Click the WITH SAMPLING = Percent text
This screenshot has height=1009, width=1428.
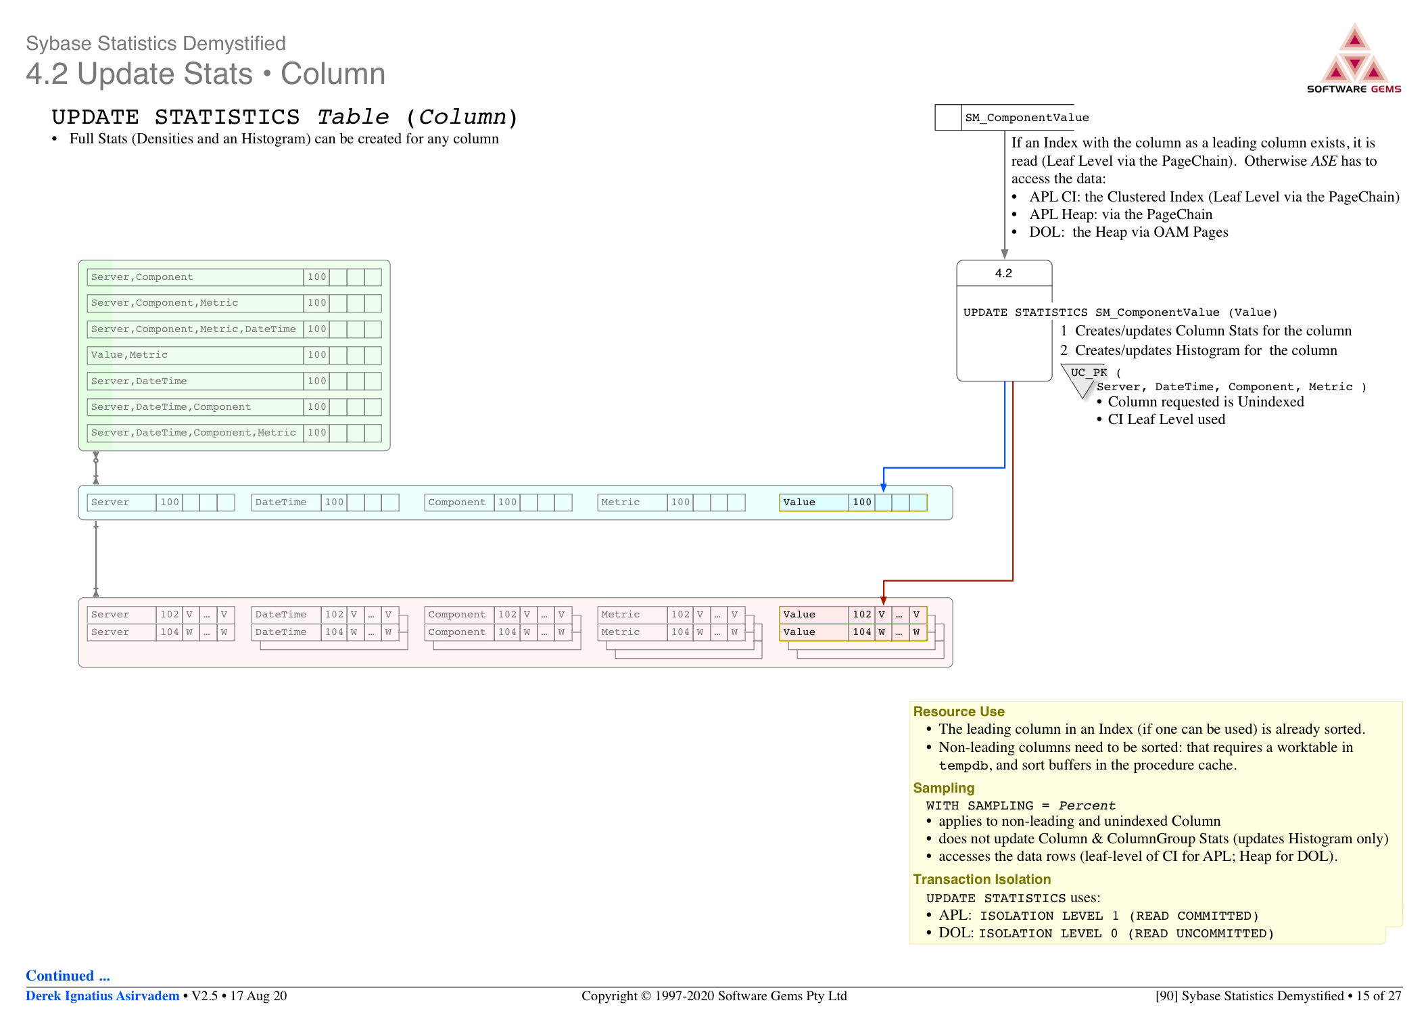click(x=1021, y=805)
